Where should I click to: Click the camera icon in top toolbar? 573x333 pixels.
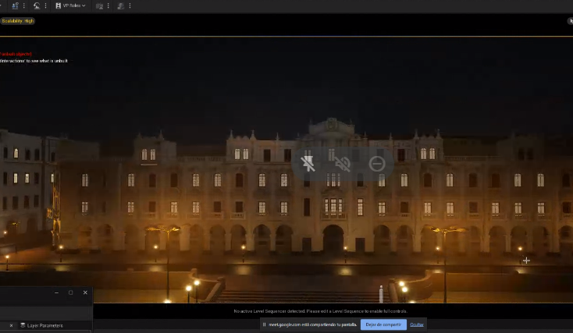[x=99, y=5]
